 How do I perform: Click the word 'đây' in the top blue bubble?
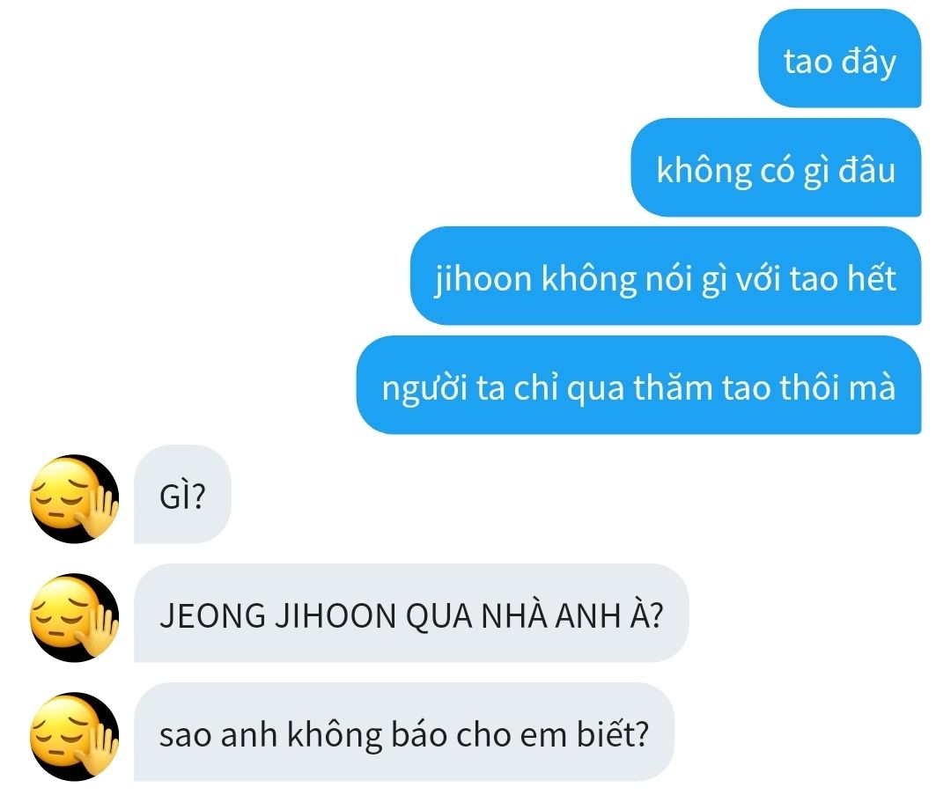[867, 62]
